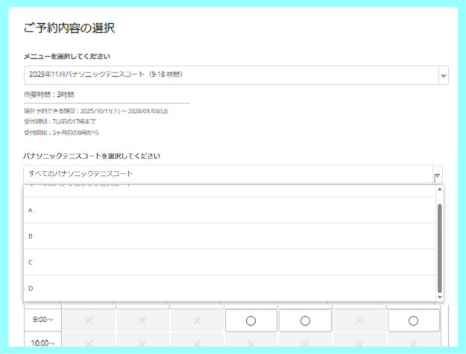Choose court C in the list

pos(224,262)
